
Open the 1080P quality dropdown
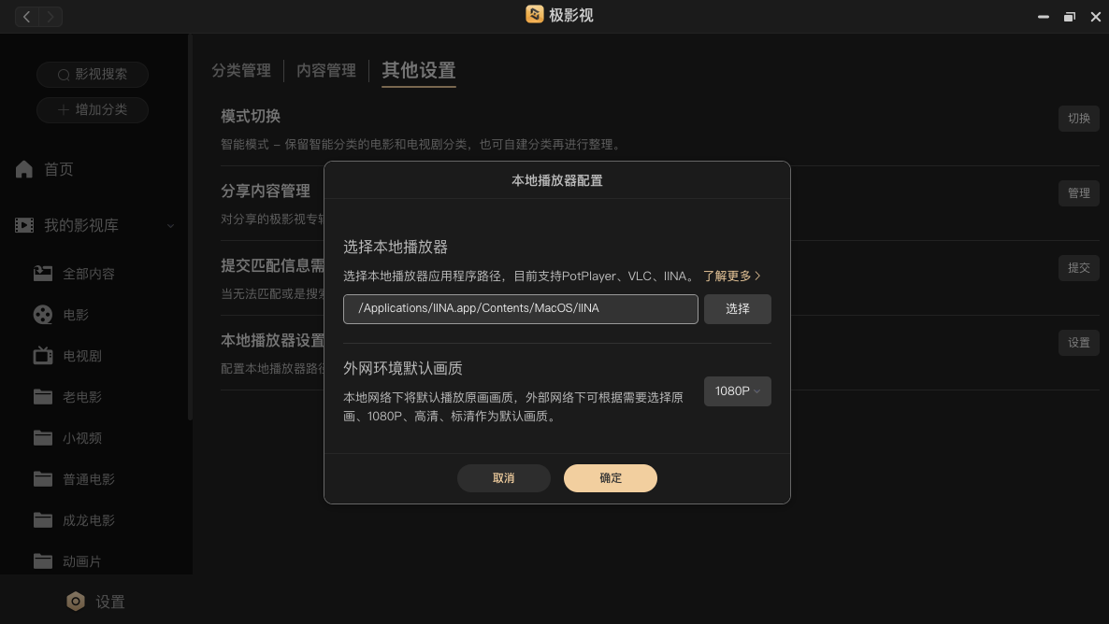737,390
